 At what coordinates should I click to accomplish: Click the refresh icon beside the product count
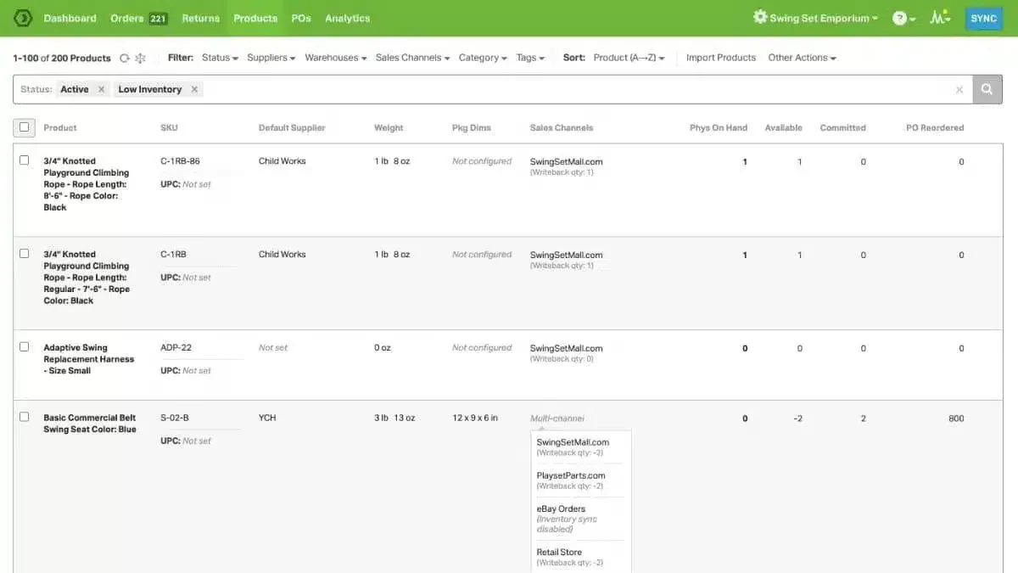[125, 58]
